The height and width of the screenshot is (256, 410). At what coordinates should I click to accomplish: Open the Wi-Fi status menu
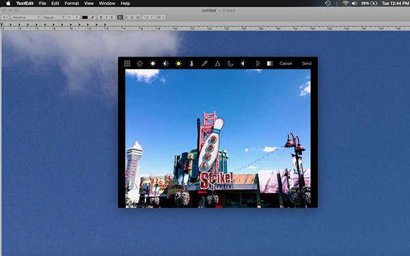346,3
